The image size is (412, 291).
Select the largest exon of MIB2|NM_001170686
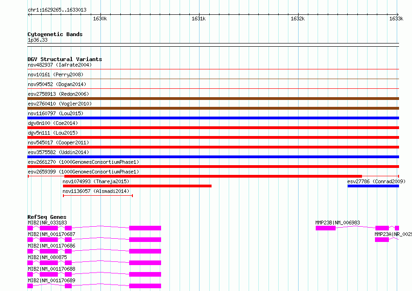[145, 251]
